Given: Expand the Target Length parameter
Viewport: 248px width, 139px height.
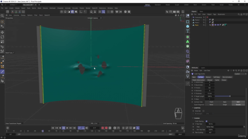Looking at the screenshot, I should 195,96.
